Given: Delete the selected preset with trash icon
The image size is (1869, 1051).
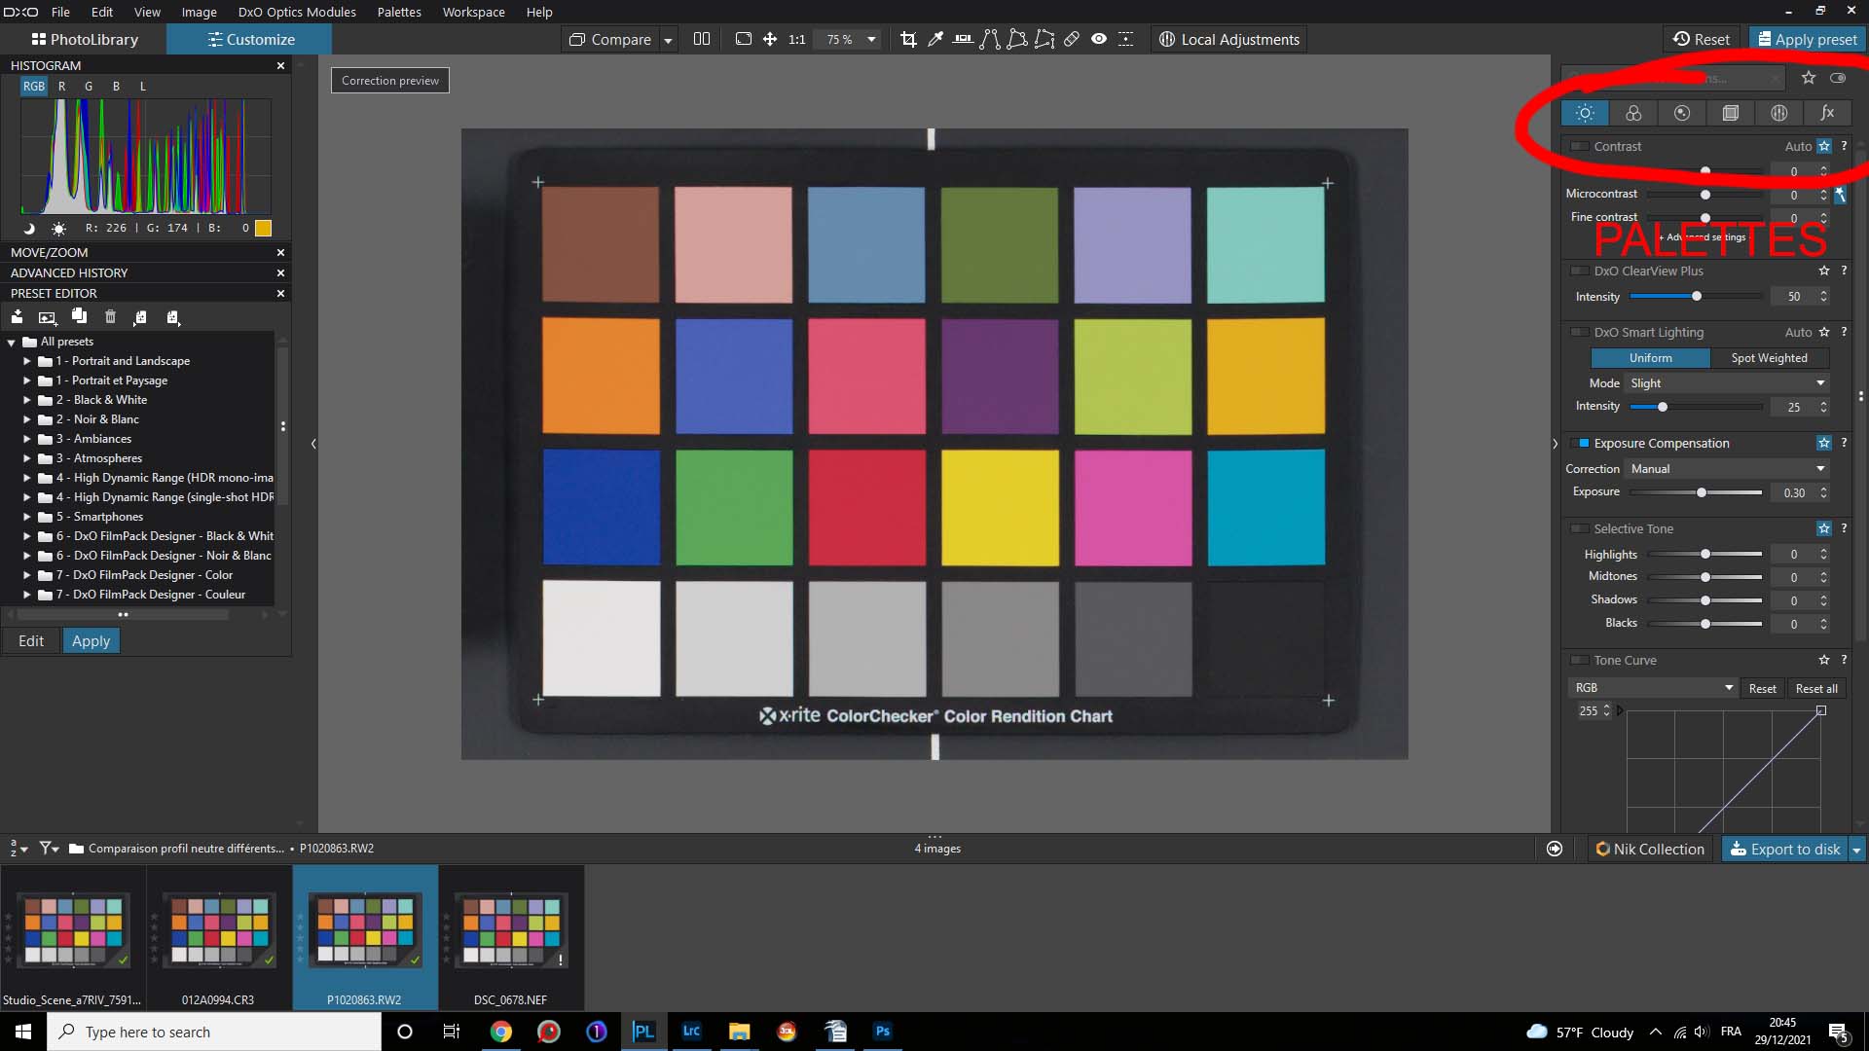Looking at the screenshot, I should [x=110, y=316].
